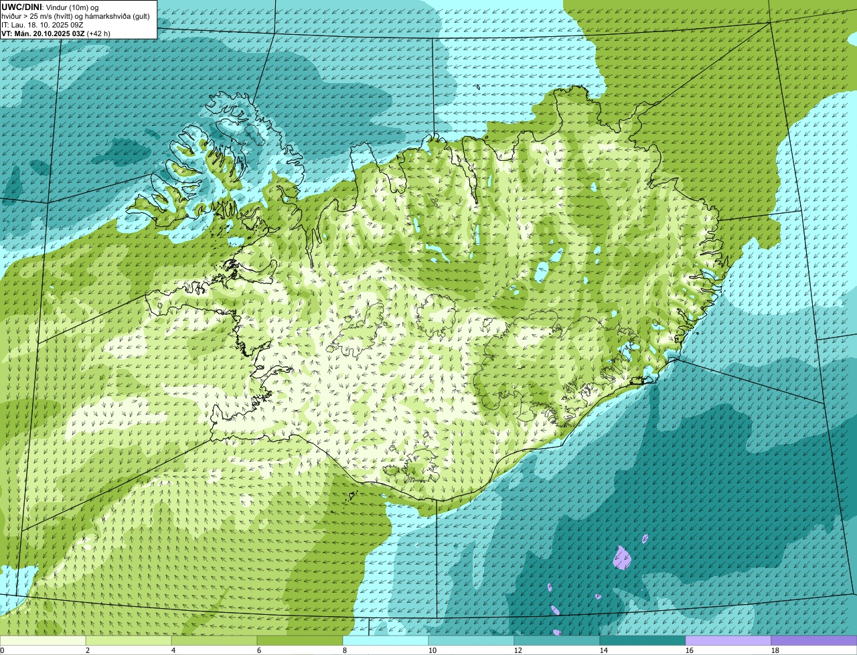857x655 pixels.
Task: Select the light purple 16–18 m/s legend swatch
Action: pyautogui.click(x=728, y=640)
